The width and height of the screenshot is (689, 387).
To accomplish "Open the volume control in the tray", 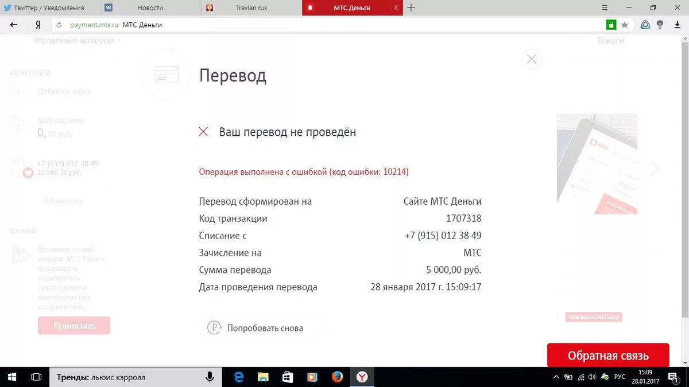I will 592,377.
